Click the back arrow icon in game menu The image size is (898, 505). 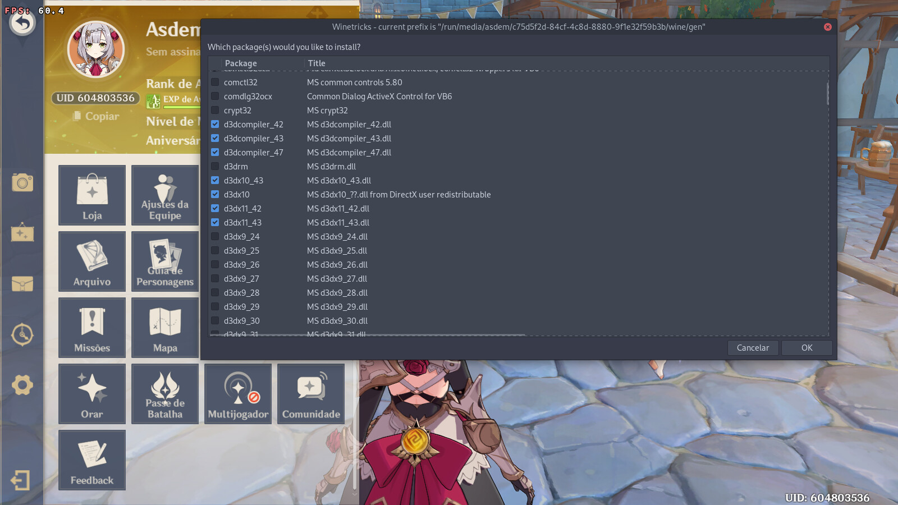(x=22, y=23)
